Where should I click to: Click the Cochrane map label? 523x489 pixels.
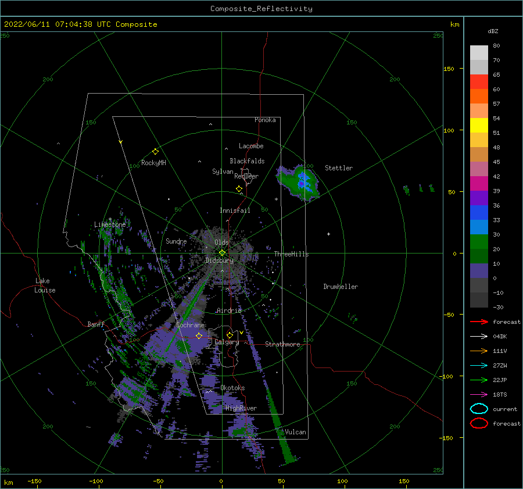[x=190, y=325]
